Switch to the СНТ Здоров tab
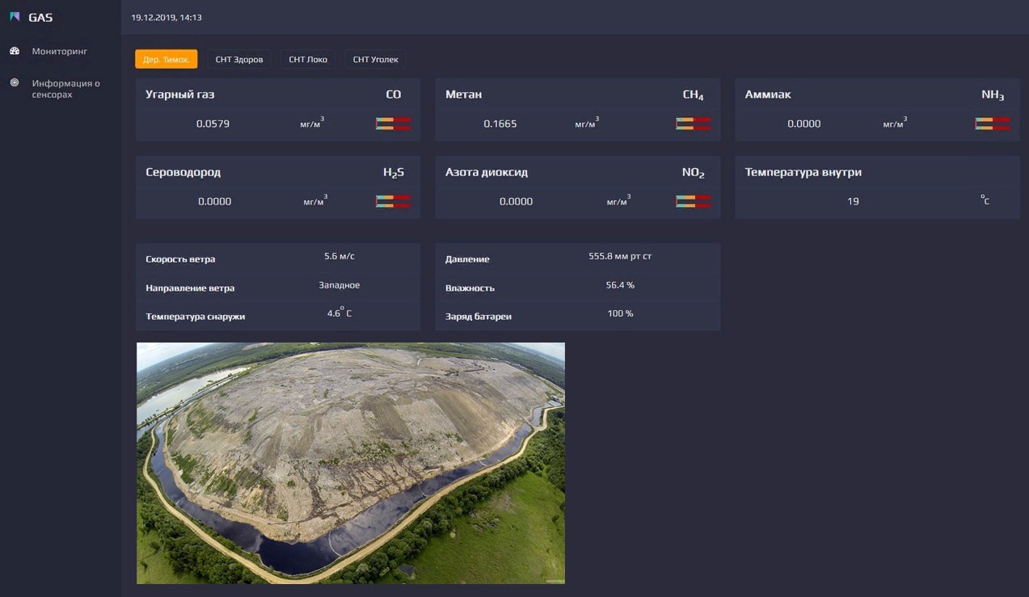Screen dimensions: 1029x597 pyautogui.click(x=239, y=59)
